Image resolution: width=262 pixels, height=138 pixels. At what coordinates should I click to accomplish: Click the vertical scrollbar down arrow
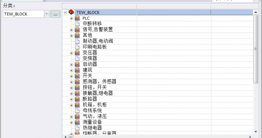pyautogui.click(x=256, y=132)
